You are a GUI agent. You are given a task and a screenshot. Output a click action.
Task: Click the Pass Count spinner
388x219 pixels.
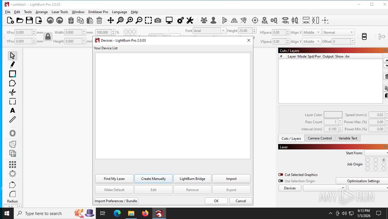332,122
